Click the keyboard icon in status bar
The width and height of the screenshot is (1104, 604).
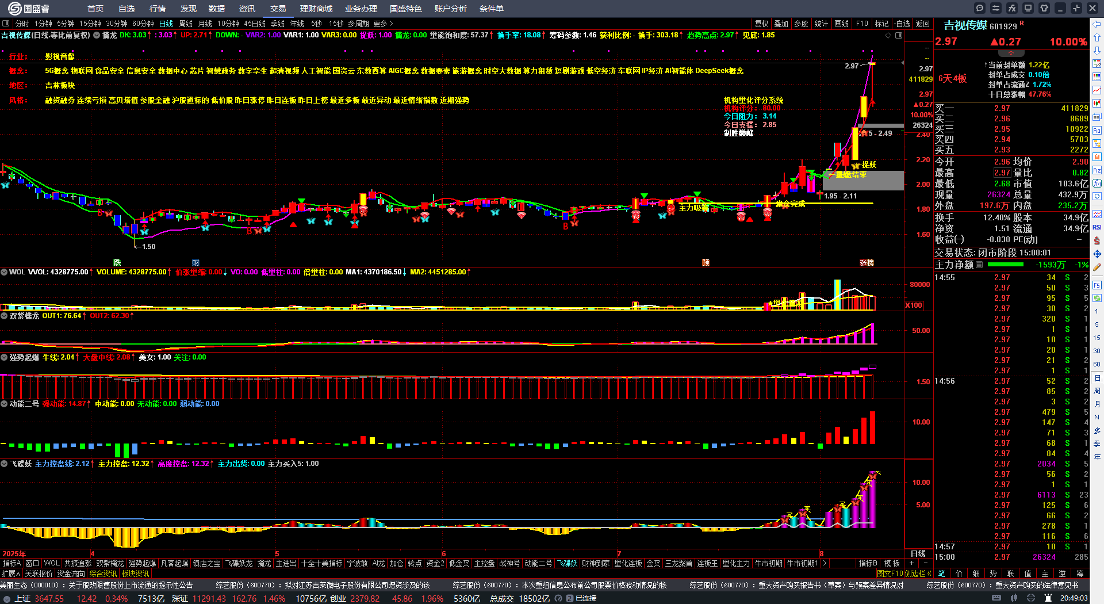click(x=996, y=598)
